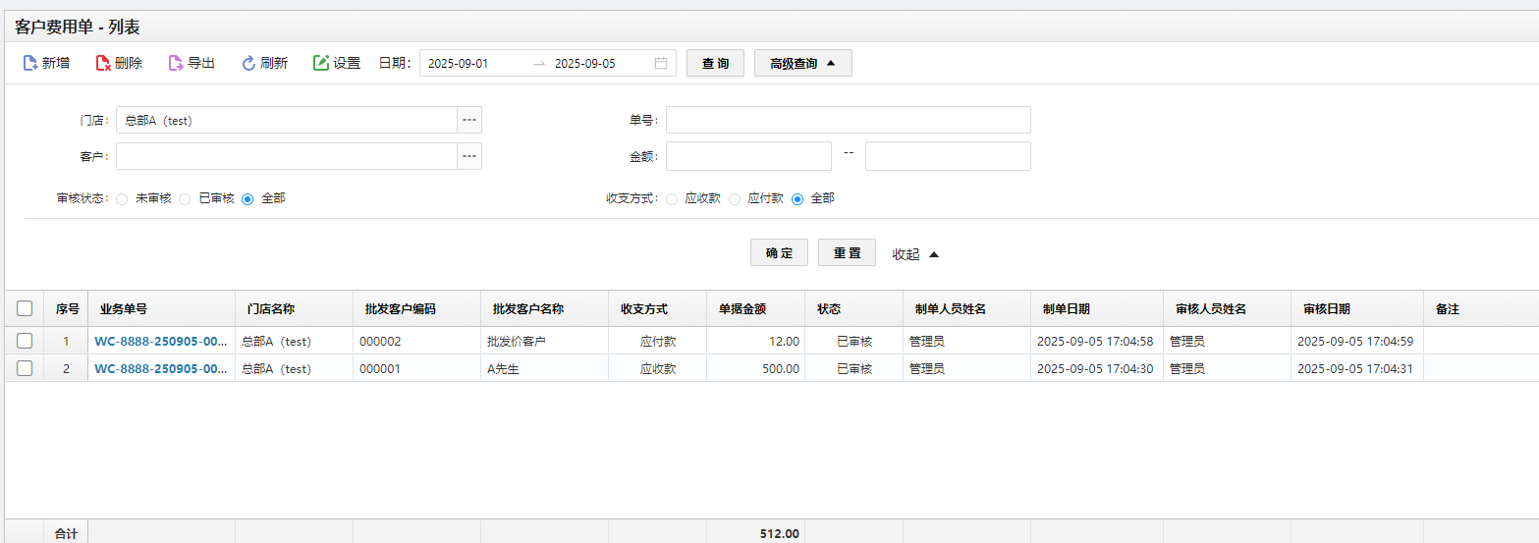Click 收起 to collapse the filters

point(915,254)
